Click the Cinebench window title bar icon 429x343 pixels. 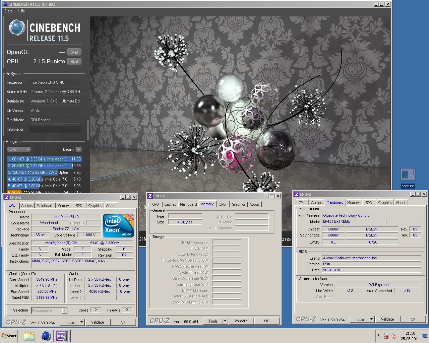5,4
